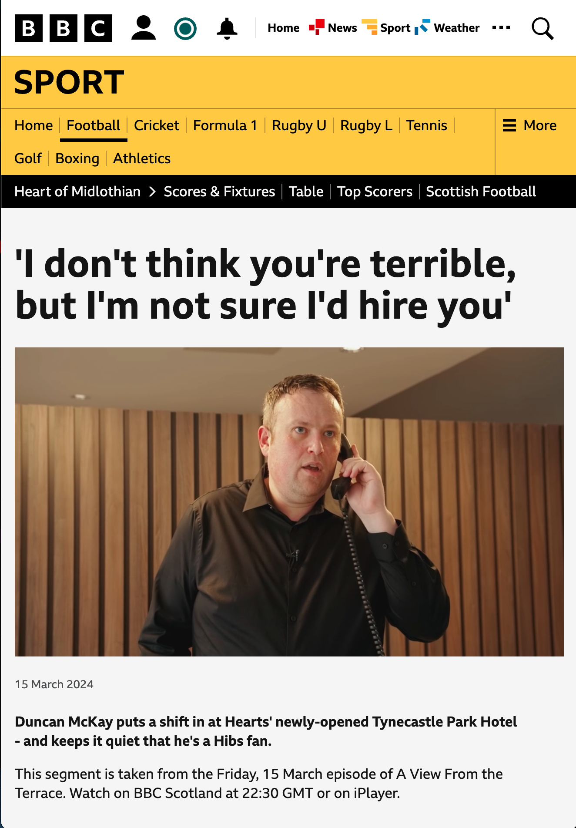Go to News with red icon
Viewport: 576px width, 828px height.
[333, 28]
